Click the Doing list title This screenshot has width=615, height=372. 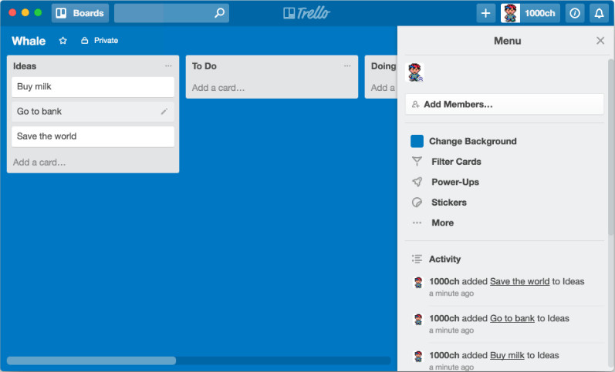point(384,65)
